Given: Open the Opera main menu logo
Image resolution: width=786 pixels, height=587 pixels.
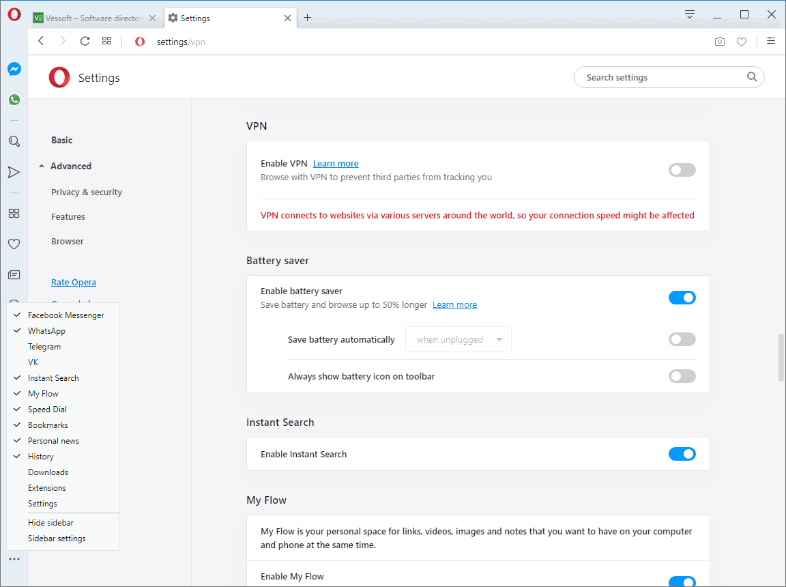Looking at the screenshot, I should [14, 14].
